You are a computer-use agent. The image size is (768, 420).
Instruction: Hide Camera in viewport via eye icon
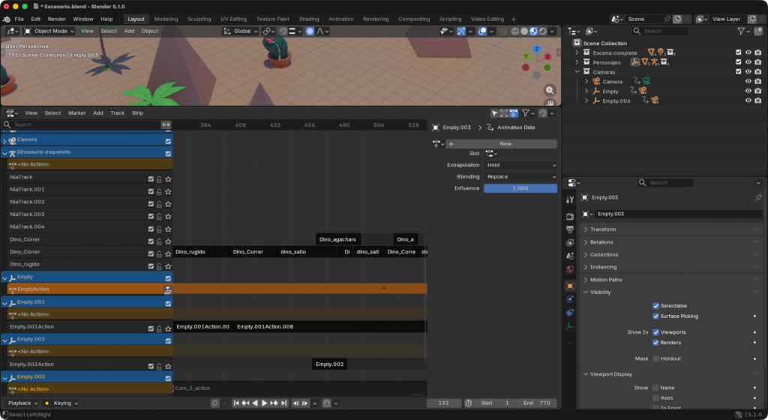click(748, 81)
